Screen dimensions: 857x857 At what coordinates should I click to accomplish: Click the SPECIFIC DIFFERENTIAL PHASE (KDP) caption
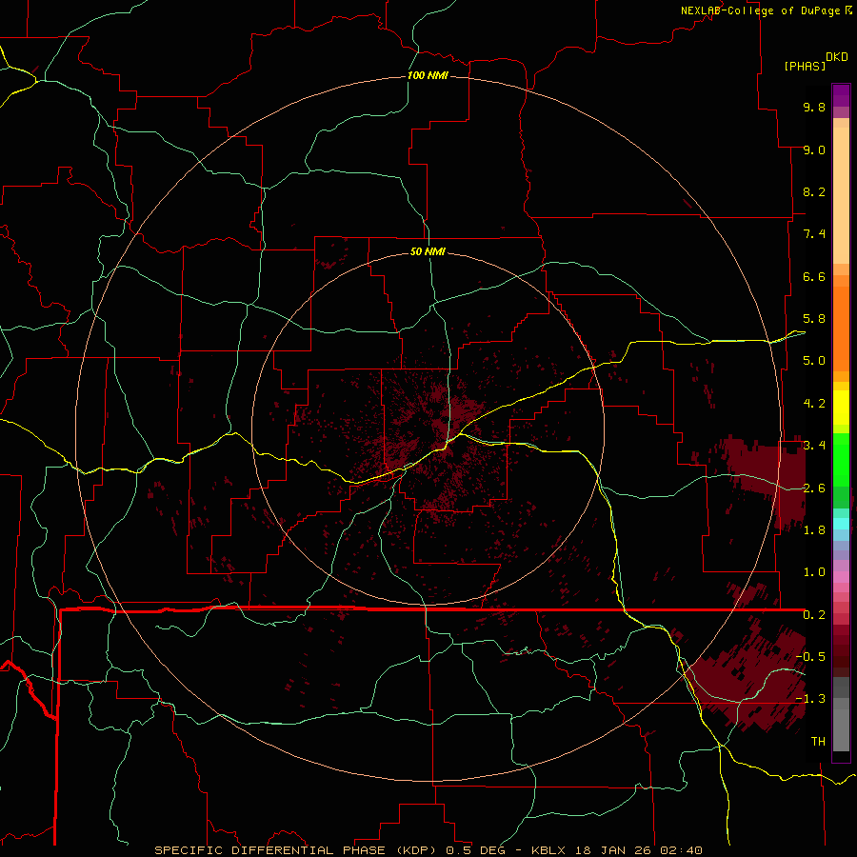pyautogui.click(x=294, y=850)
